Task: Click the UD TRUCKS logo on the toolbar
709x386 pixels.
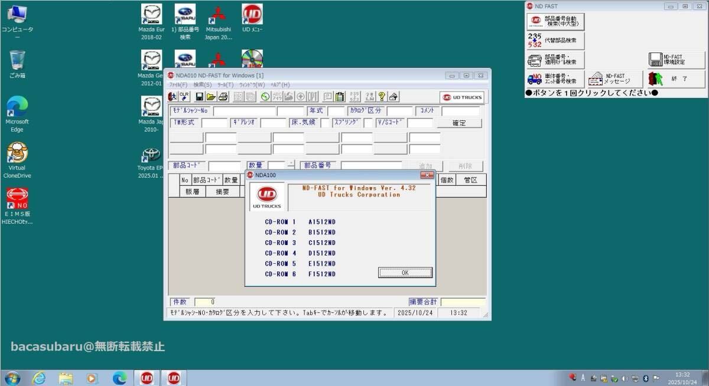Action: click(461, 97)
